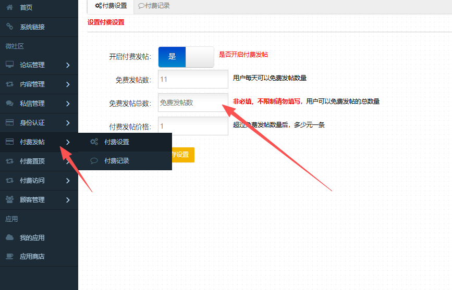Click the monitor icon beside 论坛管理
The width and height of the screenshot is (452, 290).
click(x=9, y=65)
